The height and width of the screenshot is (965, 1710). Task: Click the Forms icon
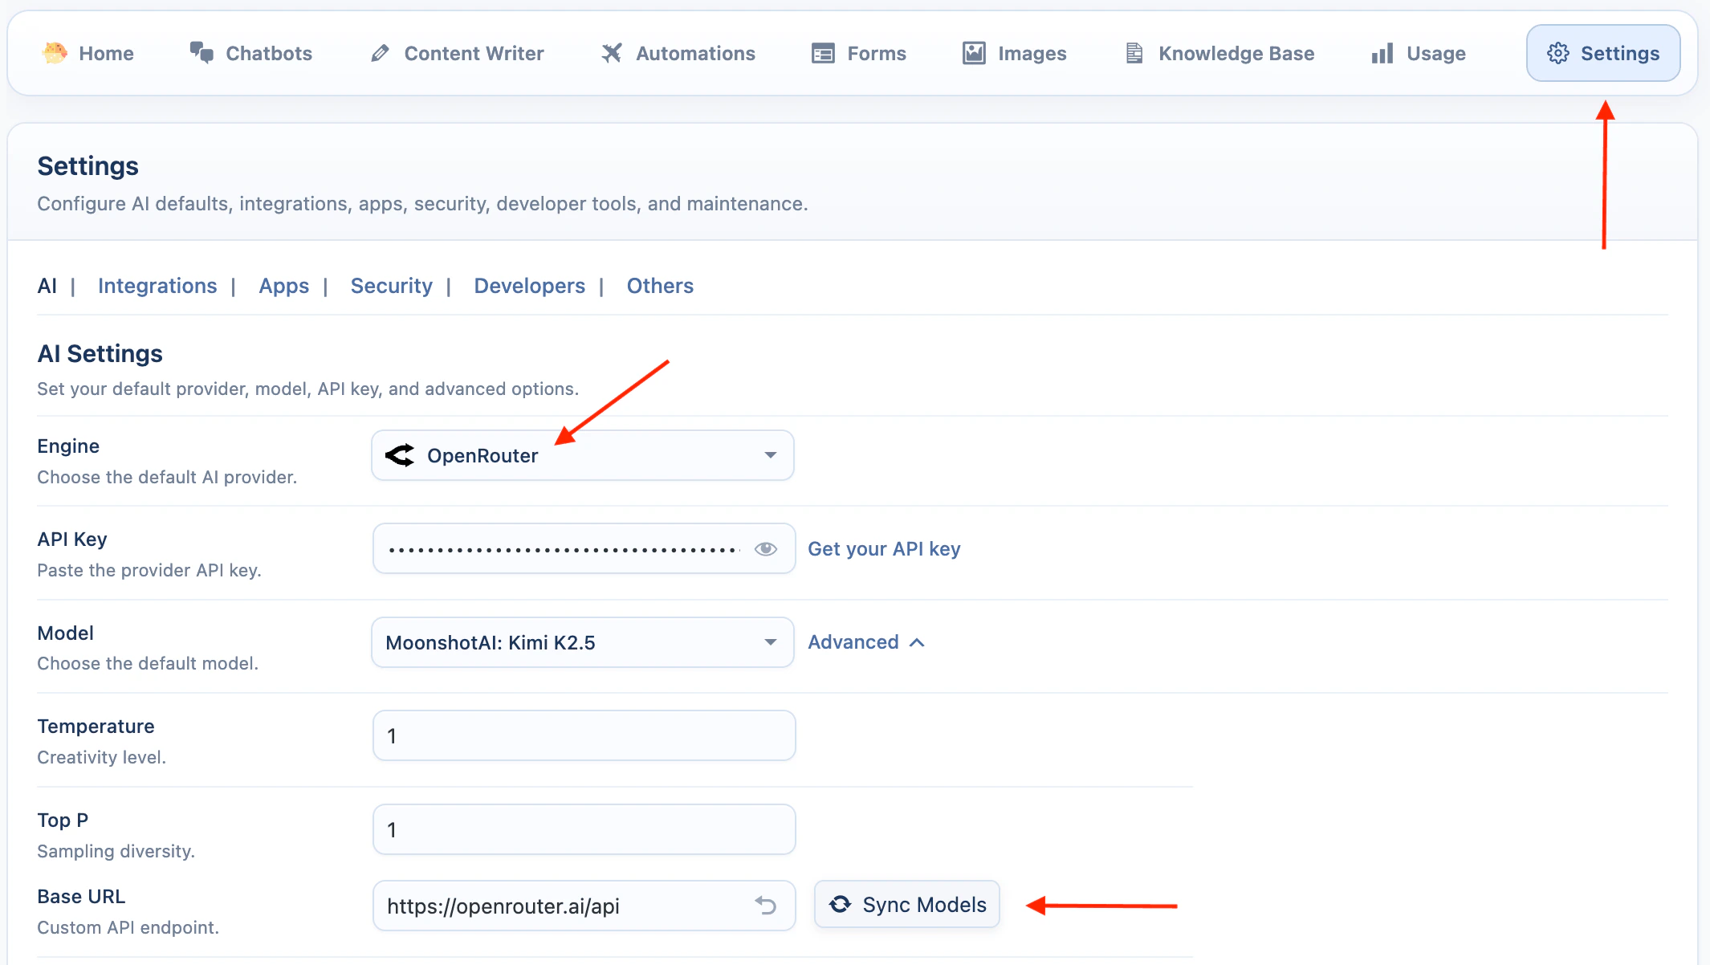click(x=821, y=53)
